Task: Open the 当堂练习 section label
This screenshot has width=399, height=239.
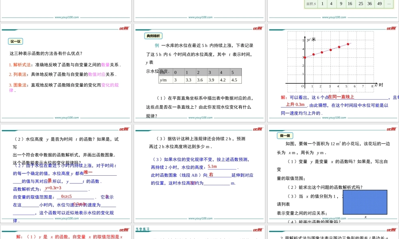Action: point(142,229)
